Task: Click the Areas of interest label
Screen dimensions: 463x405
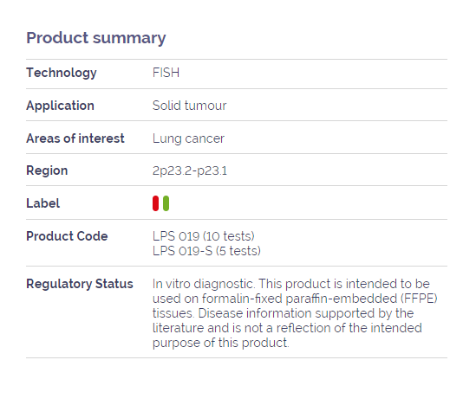Action: pyautogui.click(x=75, y=138)
